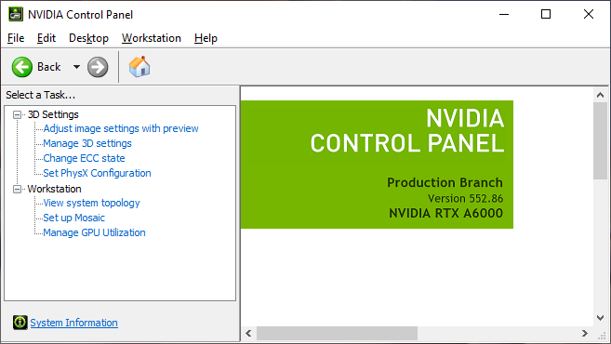Screen dimensions: 611x344
Task: Collapse the 3D Settings tree node
Action: tap(17, 114)
